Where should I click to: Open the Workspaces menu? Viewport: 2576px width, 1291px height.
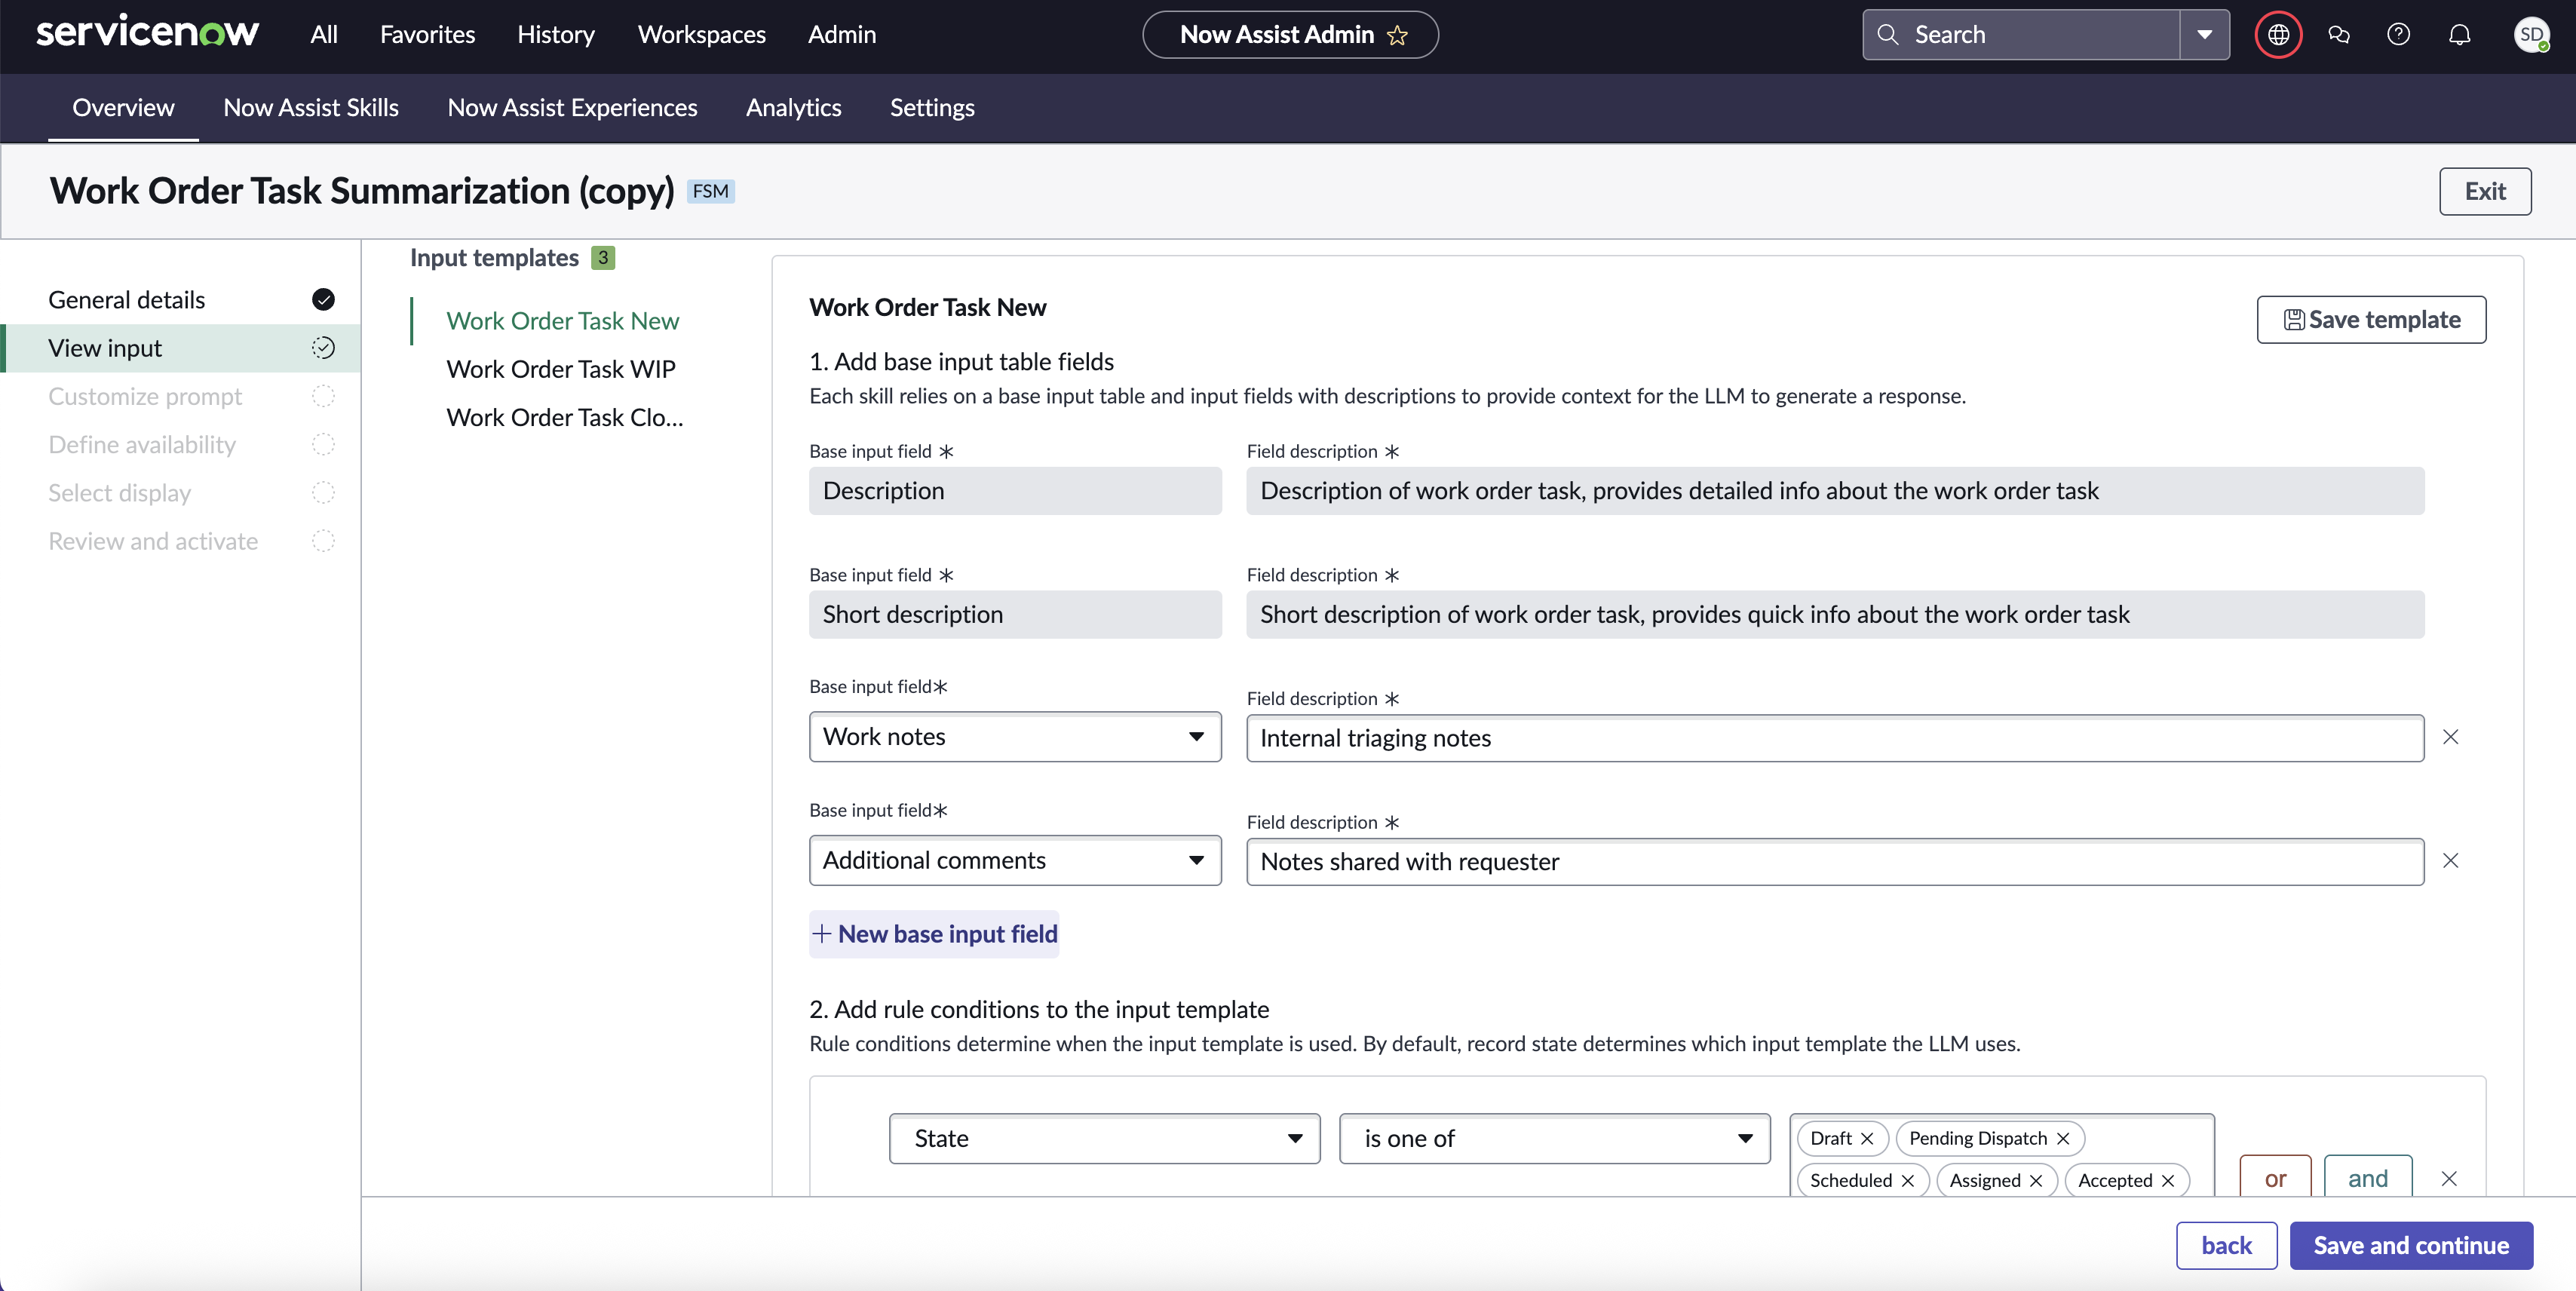tap(701, 34)
